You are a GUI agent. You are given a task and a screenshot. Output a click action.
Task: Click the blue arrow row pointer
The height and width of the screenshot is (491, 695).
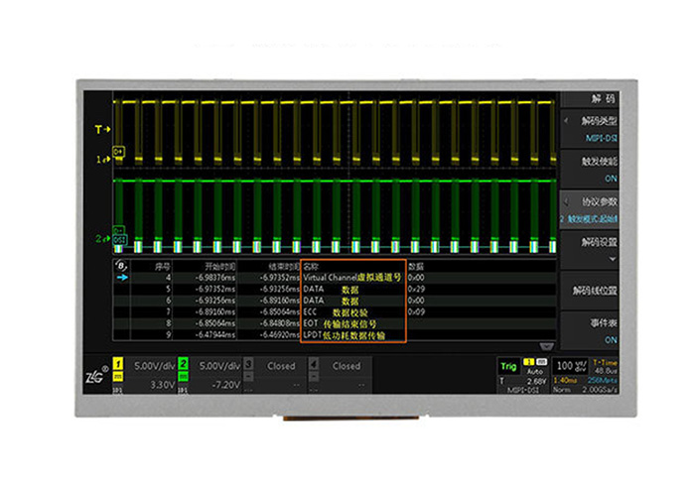[x=122, y=279]
